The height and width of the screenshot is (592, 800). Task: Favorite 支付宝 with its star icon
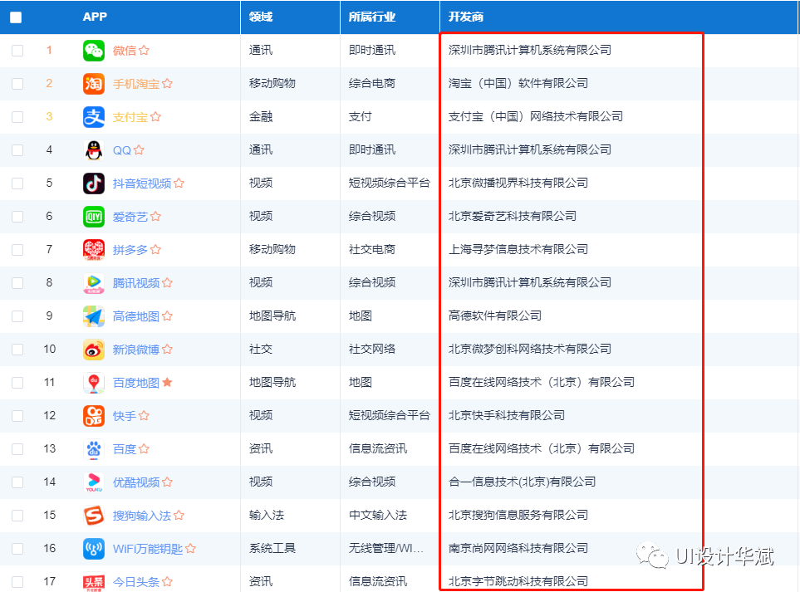[155, 116]
